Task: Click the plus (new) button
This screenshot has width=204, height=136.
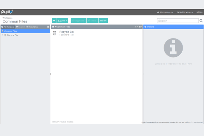Action: tap(54, 21)
